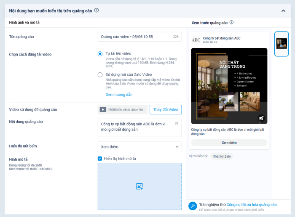Click help icon beside 'Nội dung bạn muốn hiển thị'
This screenshot has width=295, height=217.
pos(97,11)
